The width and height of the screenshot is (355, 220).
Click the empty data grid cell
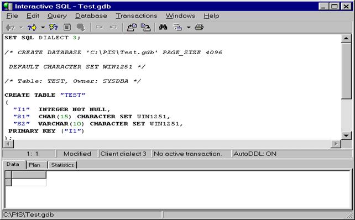(29, 182)
